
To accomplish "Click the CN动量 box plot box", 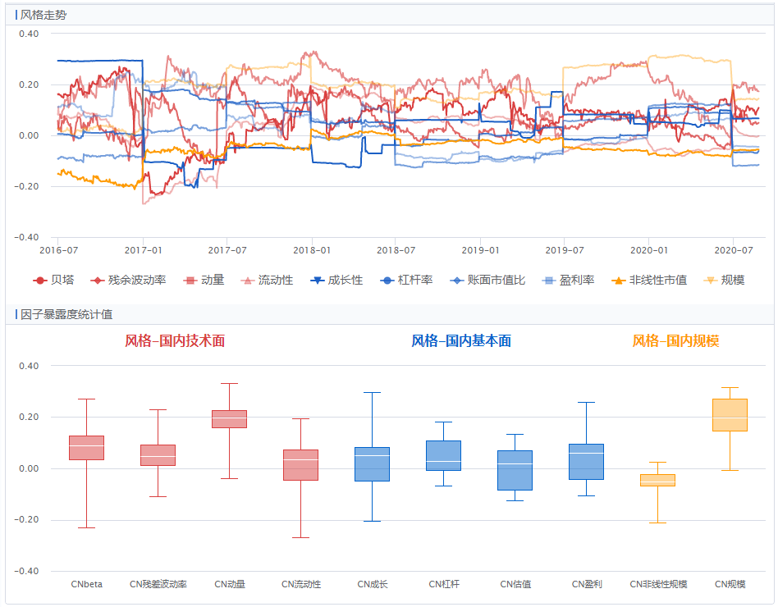I will [x=230, y=419].
